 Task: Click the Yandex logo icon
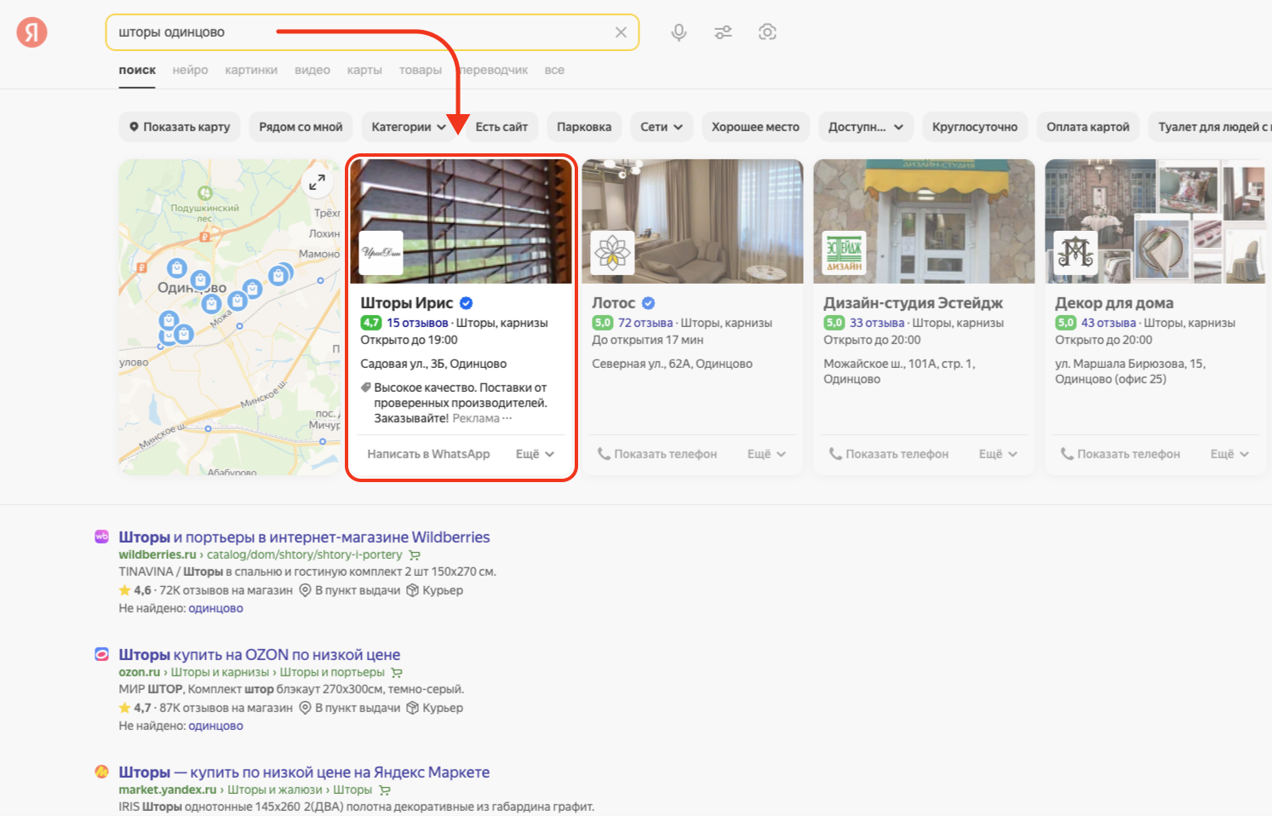click(x=32, y=32)
